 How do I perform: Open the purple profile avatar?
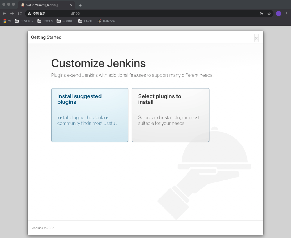click(278, 14)
